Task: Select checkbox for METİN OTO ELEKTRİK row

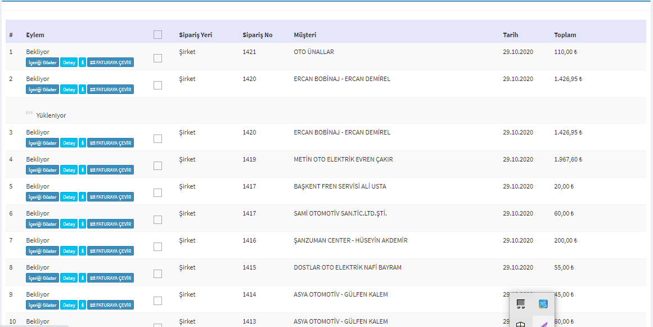Action: coord(157,165)
